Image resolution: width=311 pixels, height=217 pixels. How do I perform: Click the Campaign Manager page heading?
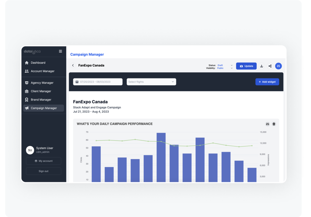[87, 54]
